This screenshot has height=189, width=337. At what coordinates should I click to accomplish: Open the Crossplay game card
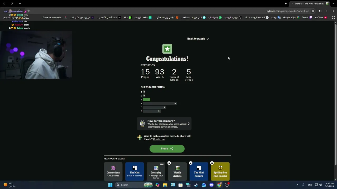(156, 171)
